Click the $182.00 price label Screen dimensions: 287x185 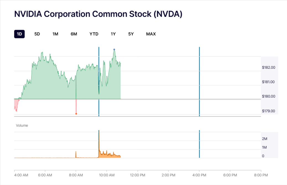[268, 67]
